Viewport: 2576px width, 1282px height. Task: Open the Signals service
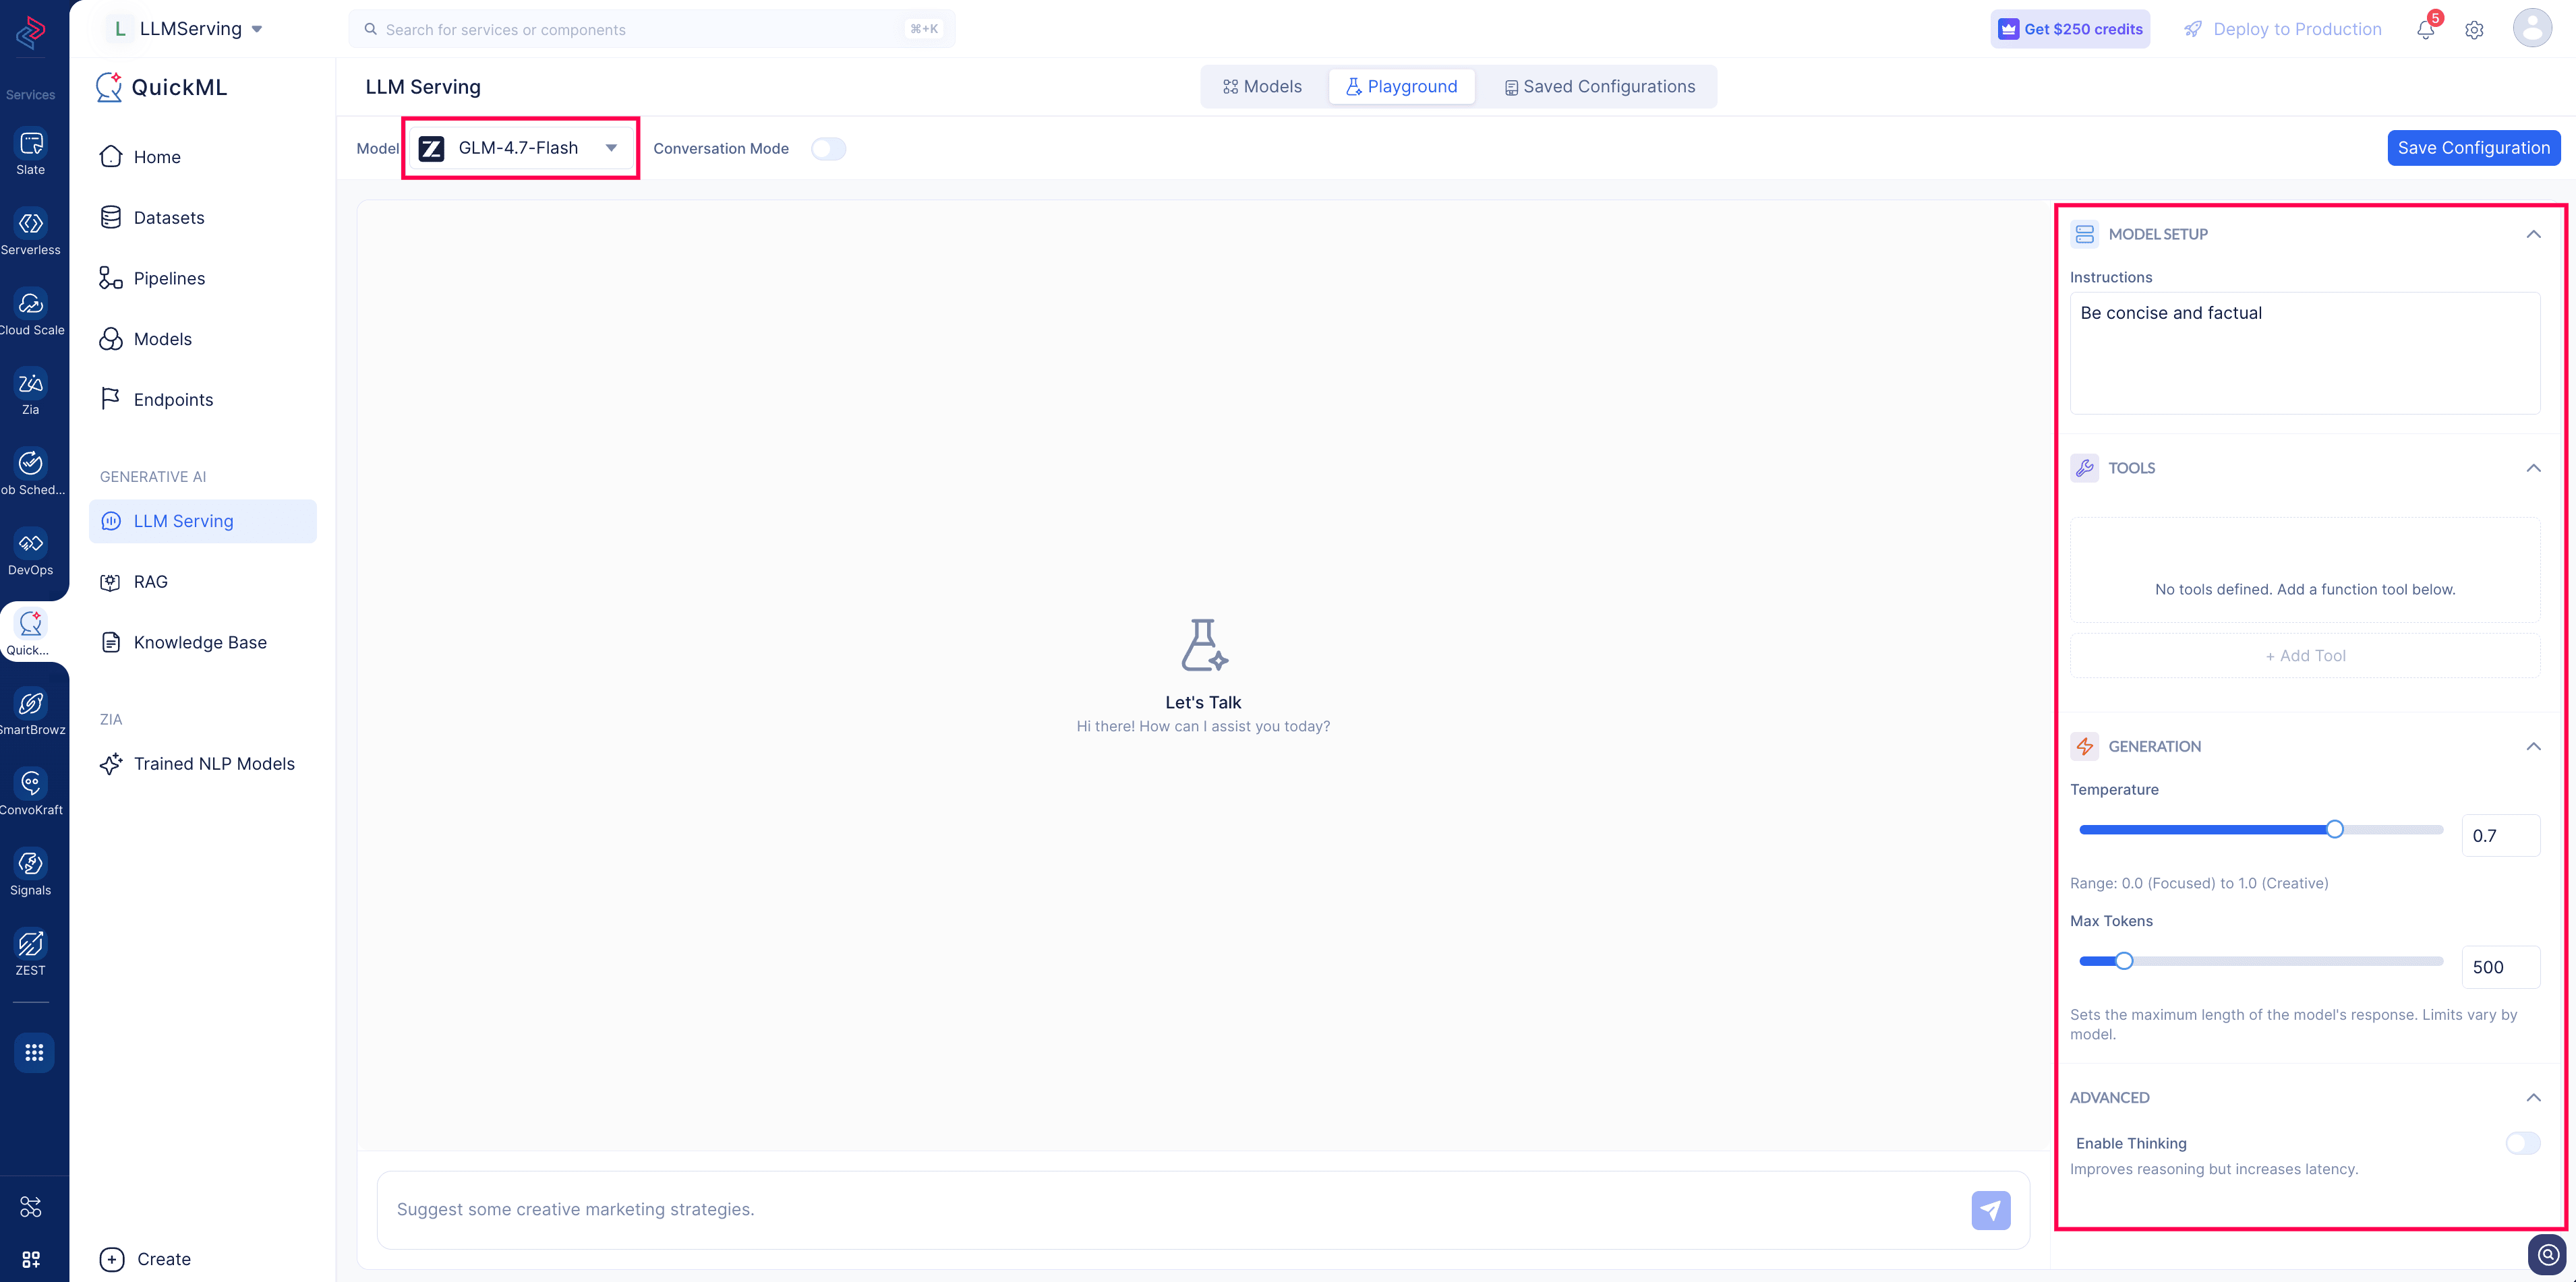pyautogui.click(x=31, y=872)
